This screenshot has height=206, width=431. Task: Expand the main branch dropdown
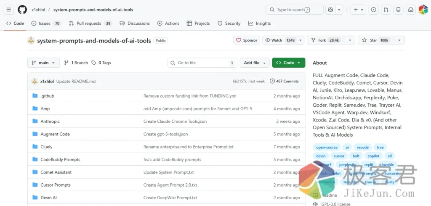pos(43,63)
